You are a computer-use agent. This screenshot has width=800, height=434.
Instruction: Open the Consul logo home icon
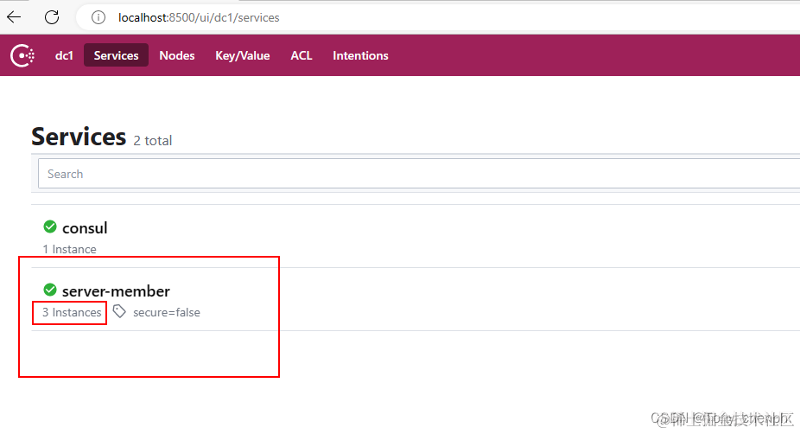22,55
